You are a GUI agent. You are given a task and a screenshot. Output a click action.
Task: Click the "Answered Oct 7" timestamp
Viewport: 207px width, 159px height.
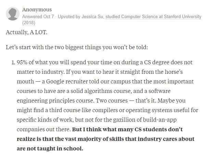pyautogui.click(x=38, y=17)
